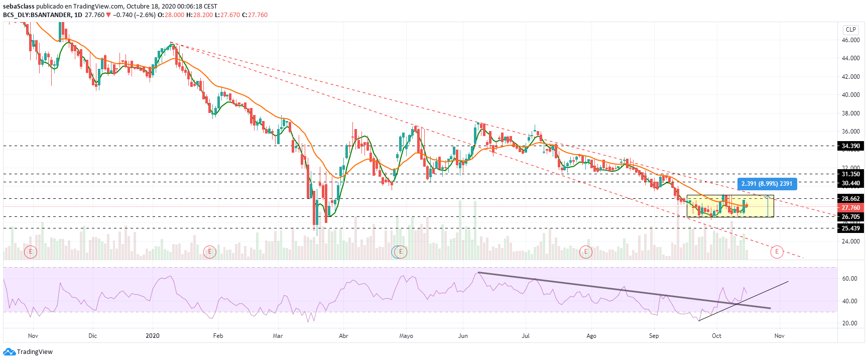The image size is (868, 361).
Task: Click the RSI 40.00 axis label
Action: tap(849, 301)
